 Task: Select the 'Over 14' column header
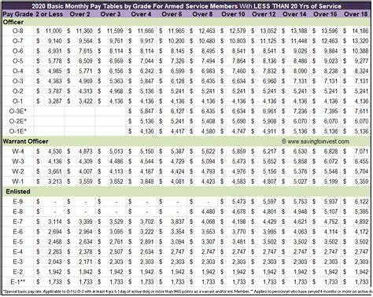click(x=294, y=14)
